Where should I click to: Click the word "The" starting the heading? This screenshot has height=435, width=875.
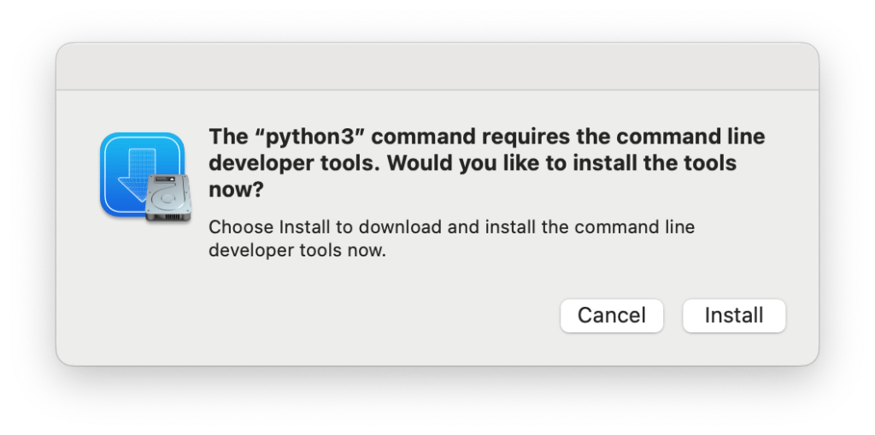(x=226, y=137)
